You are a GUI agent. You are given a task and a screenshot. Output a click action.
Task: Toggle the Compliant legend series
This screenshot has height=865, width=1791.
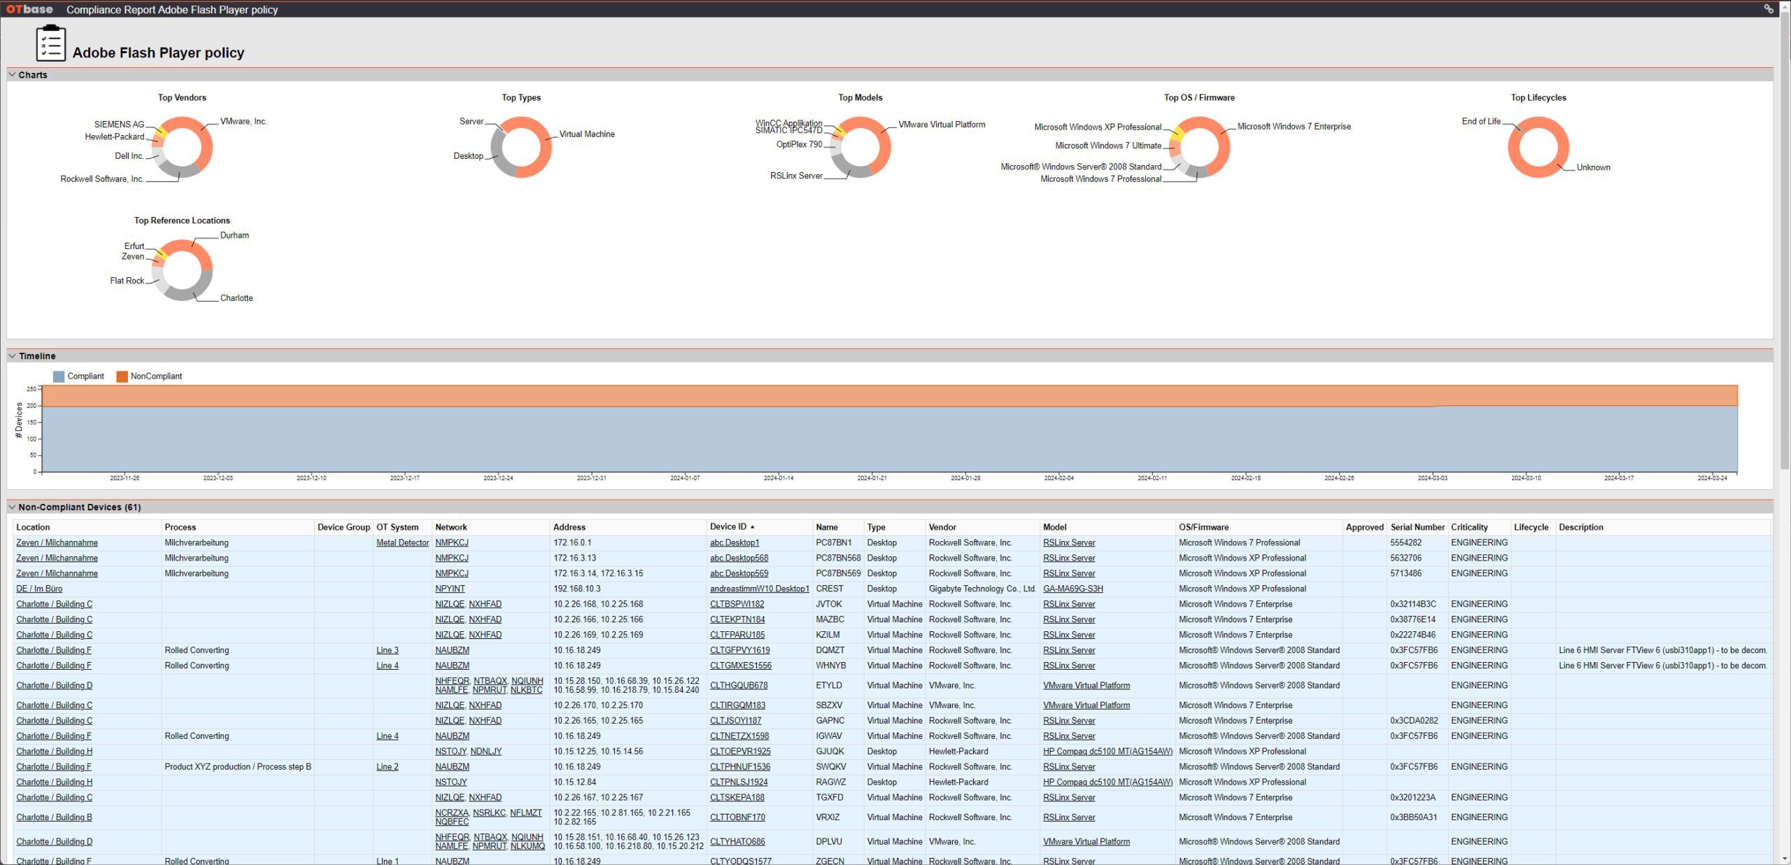coord(78,377)
